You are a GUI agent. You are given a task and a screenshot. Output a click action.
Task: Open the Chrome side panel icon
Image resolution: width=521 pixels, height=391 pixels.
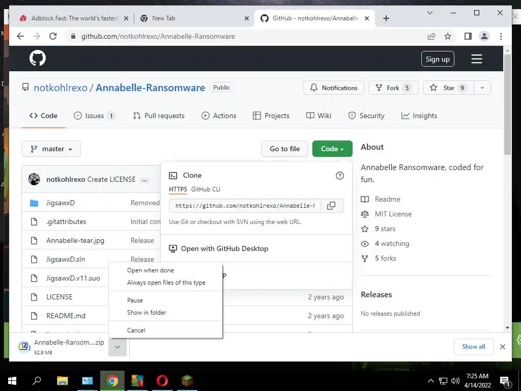click(468, 36)
